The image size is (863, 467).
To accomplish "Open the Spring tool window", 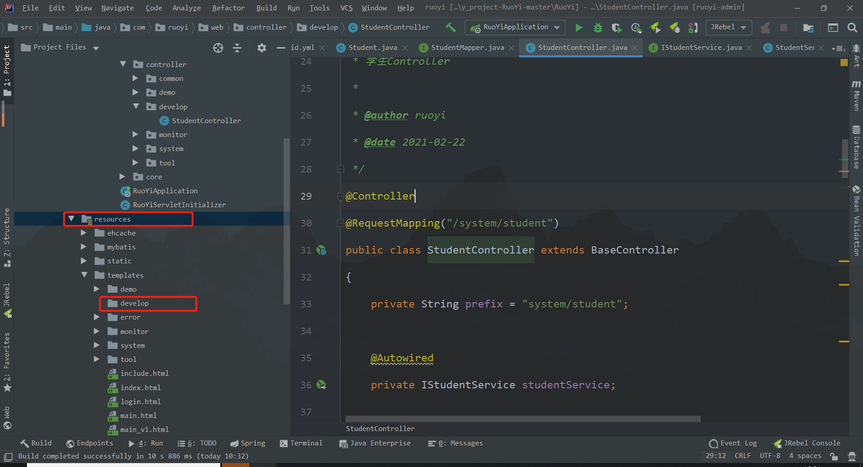I will click(x=248, y=443).
